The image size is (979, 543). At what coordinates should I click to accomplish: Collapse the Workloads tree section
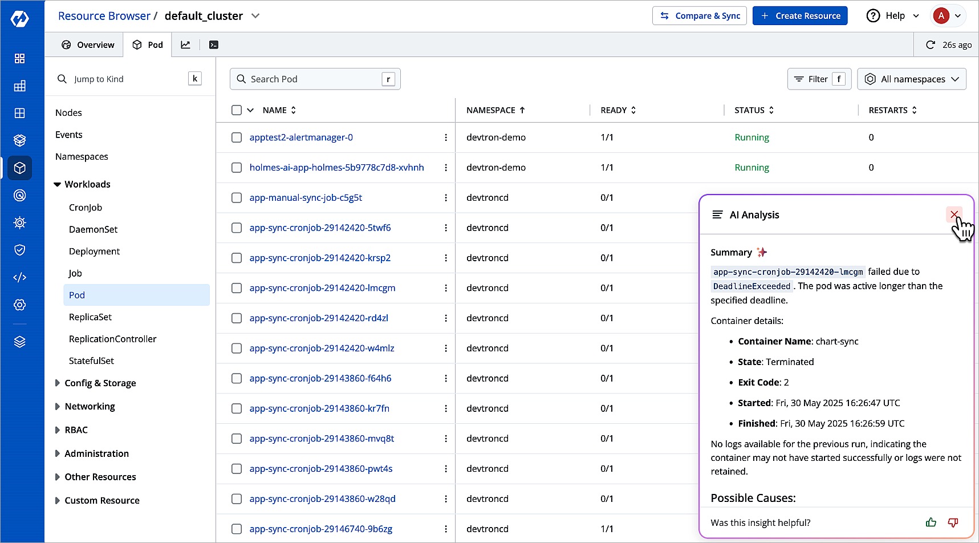[x=57, y=184]
